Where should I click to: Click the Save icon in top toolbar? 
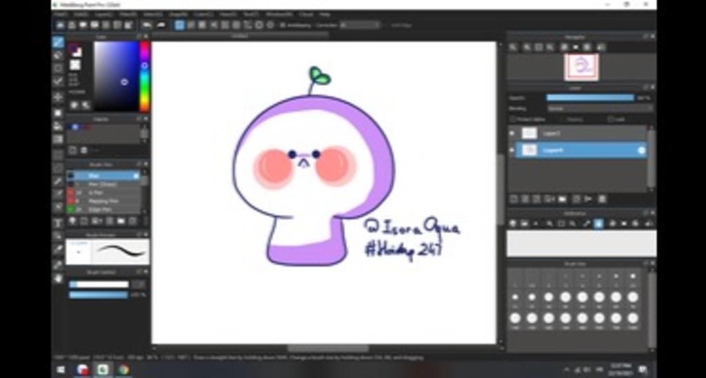[x=83, y=25]
